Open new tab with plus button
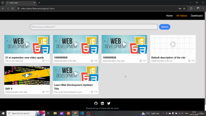 click(39, 3)
